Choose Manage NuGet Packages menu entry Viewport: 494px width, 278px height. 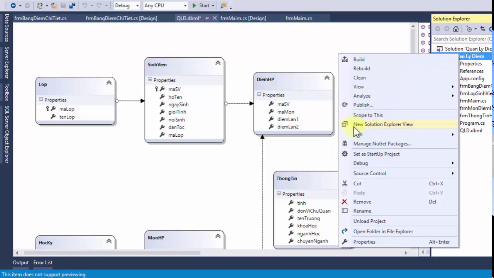[382, 144]
